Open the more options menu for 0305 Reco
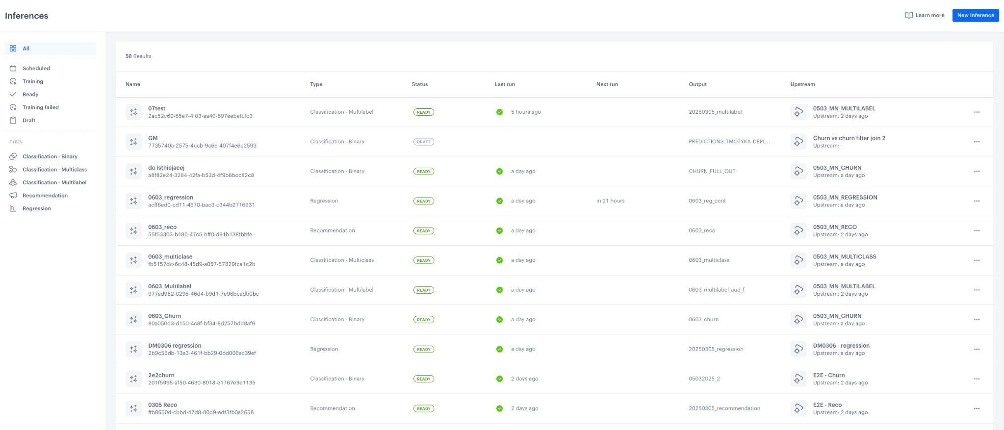Viewport: 1004px width, 430px height. pyautogui.click(x=977, y=408)
